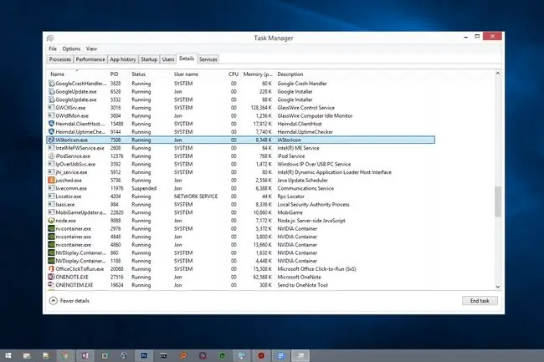Sort by the Memory column header
This screenshot has height=362, width=544.
point(258,74)
